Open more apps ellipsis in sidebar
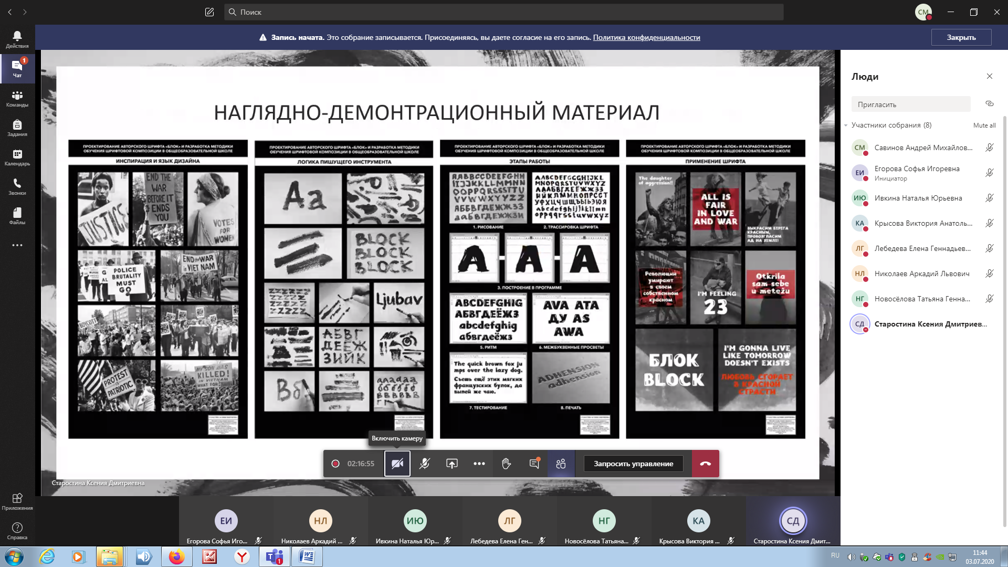 (17, 245)
